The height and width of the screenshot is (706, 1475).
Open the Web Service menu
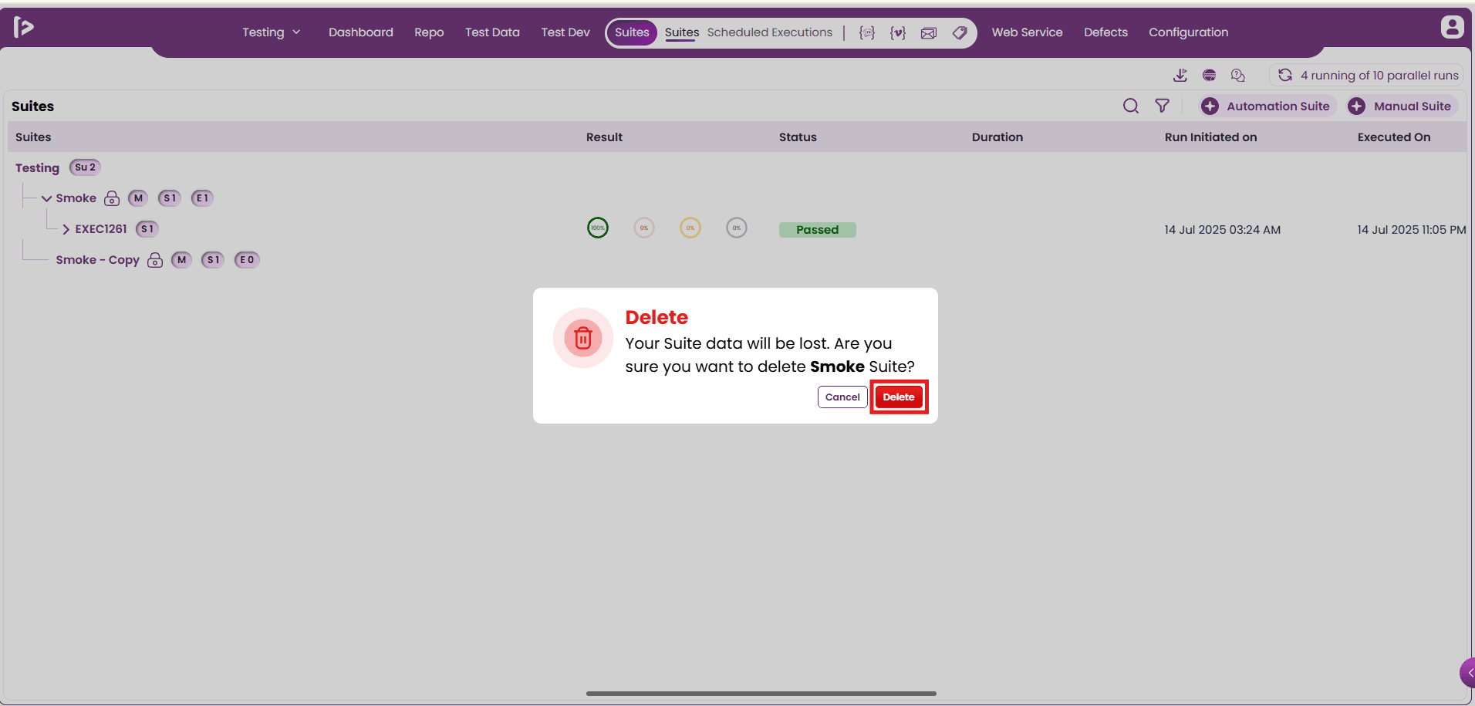coord(1027,32)
